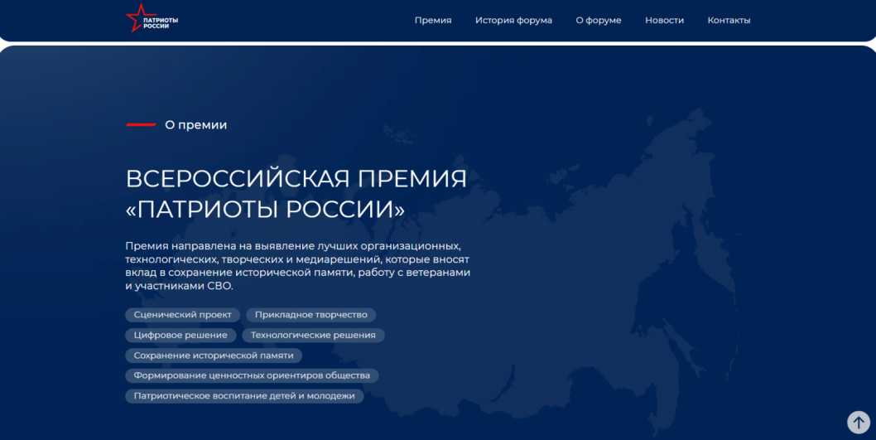Click Формирование ценностных ориентиров общества tag

tap(252, 375)
